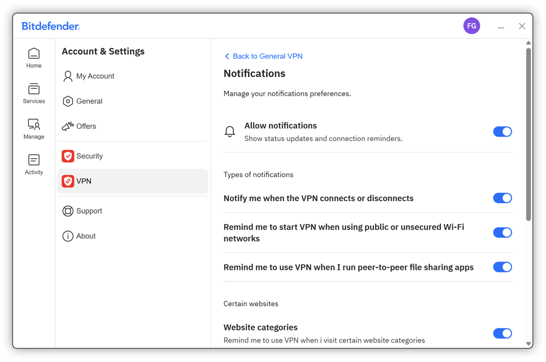Click the peer-to-peer file sharing apps label

[349, 267]
